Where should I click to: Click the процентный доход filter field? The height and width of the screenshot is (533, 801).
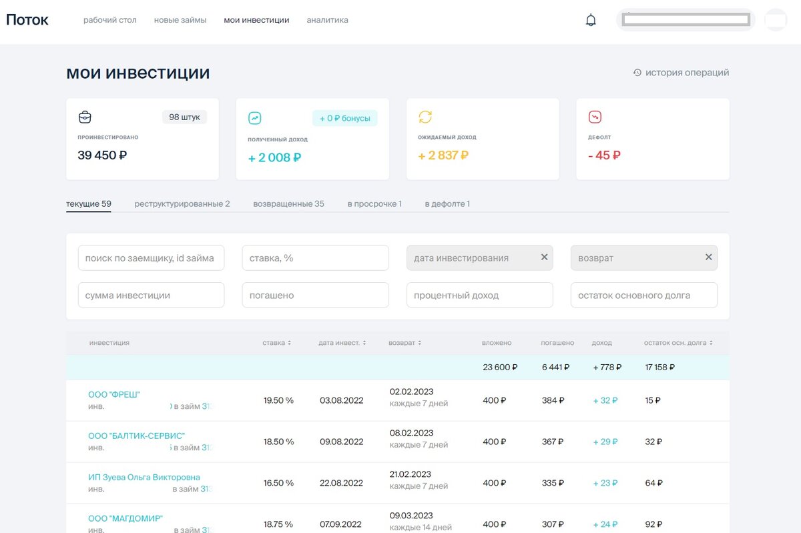pyautogui.click(x=479, y=296)
